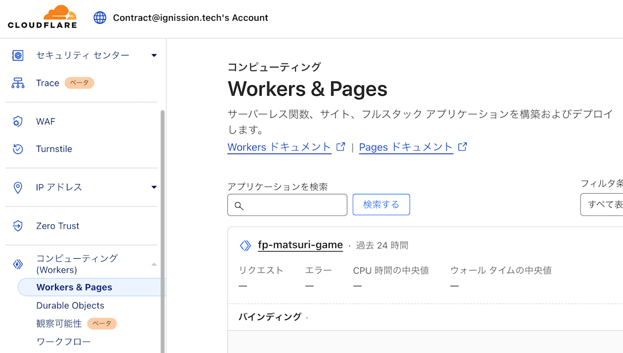Click the ベータ badge next to 観察可能性
The width and height of the screenshot is (623, 353).
[x=102, y=323]
